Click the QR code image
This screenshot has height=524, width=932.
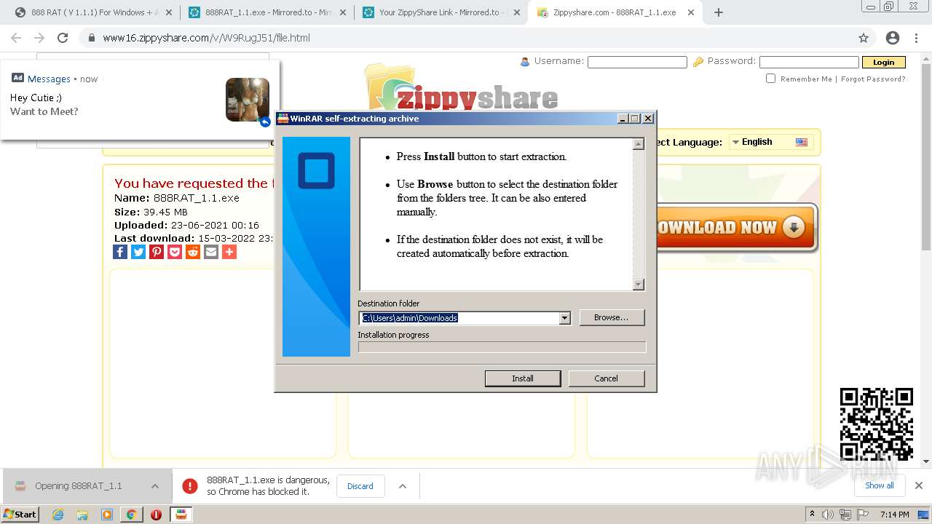click(877, 424)
